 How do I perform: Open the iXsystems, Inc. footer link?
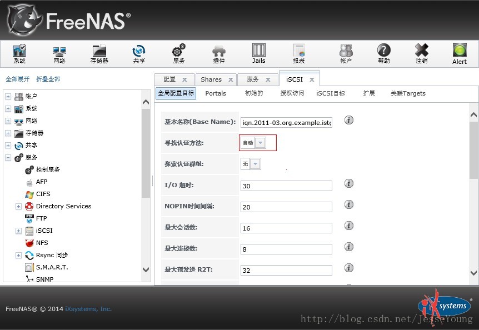click(88, 309)
